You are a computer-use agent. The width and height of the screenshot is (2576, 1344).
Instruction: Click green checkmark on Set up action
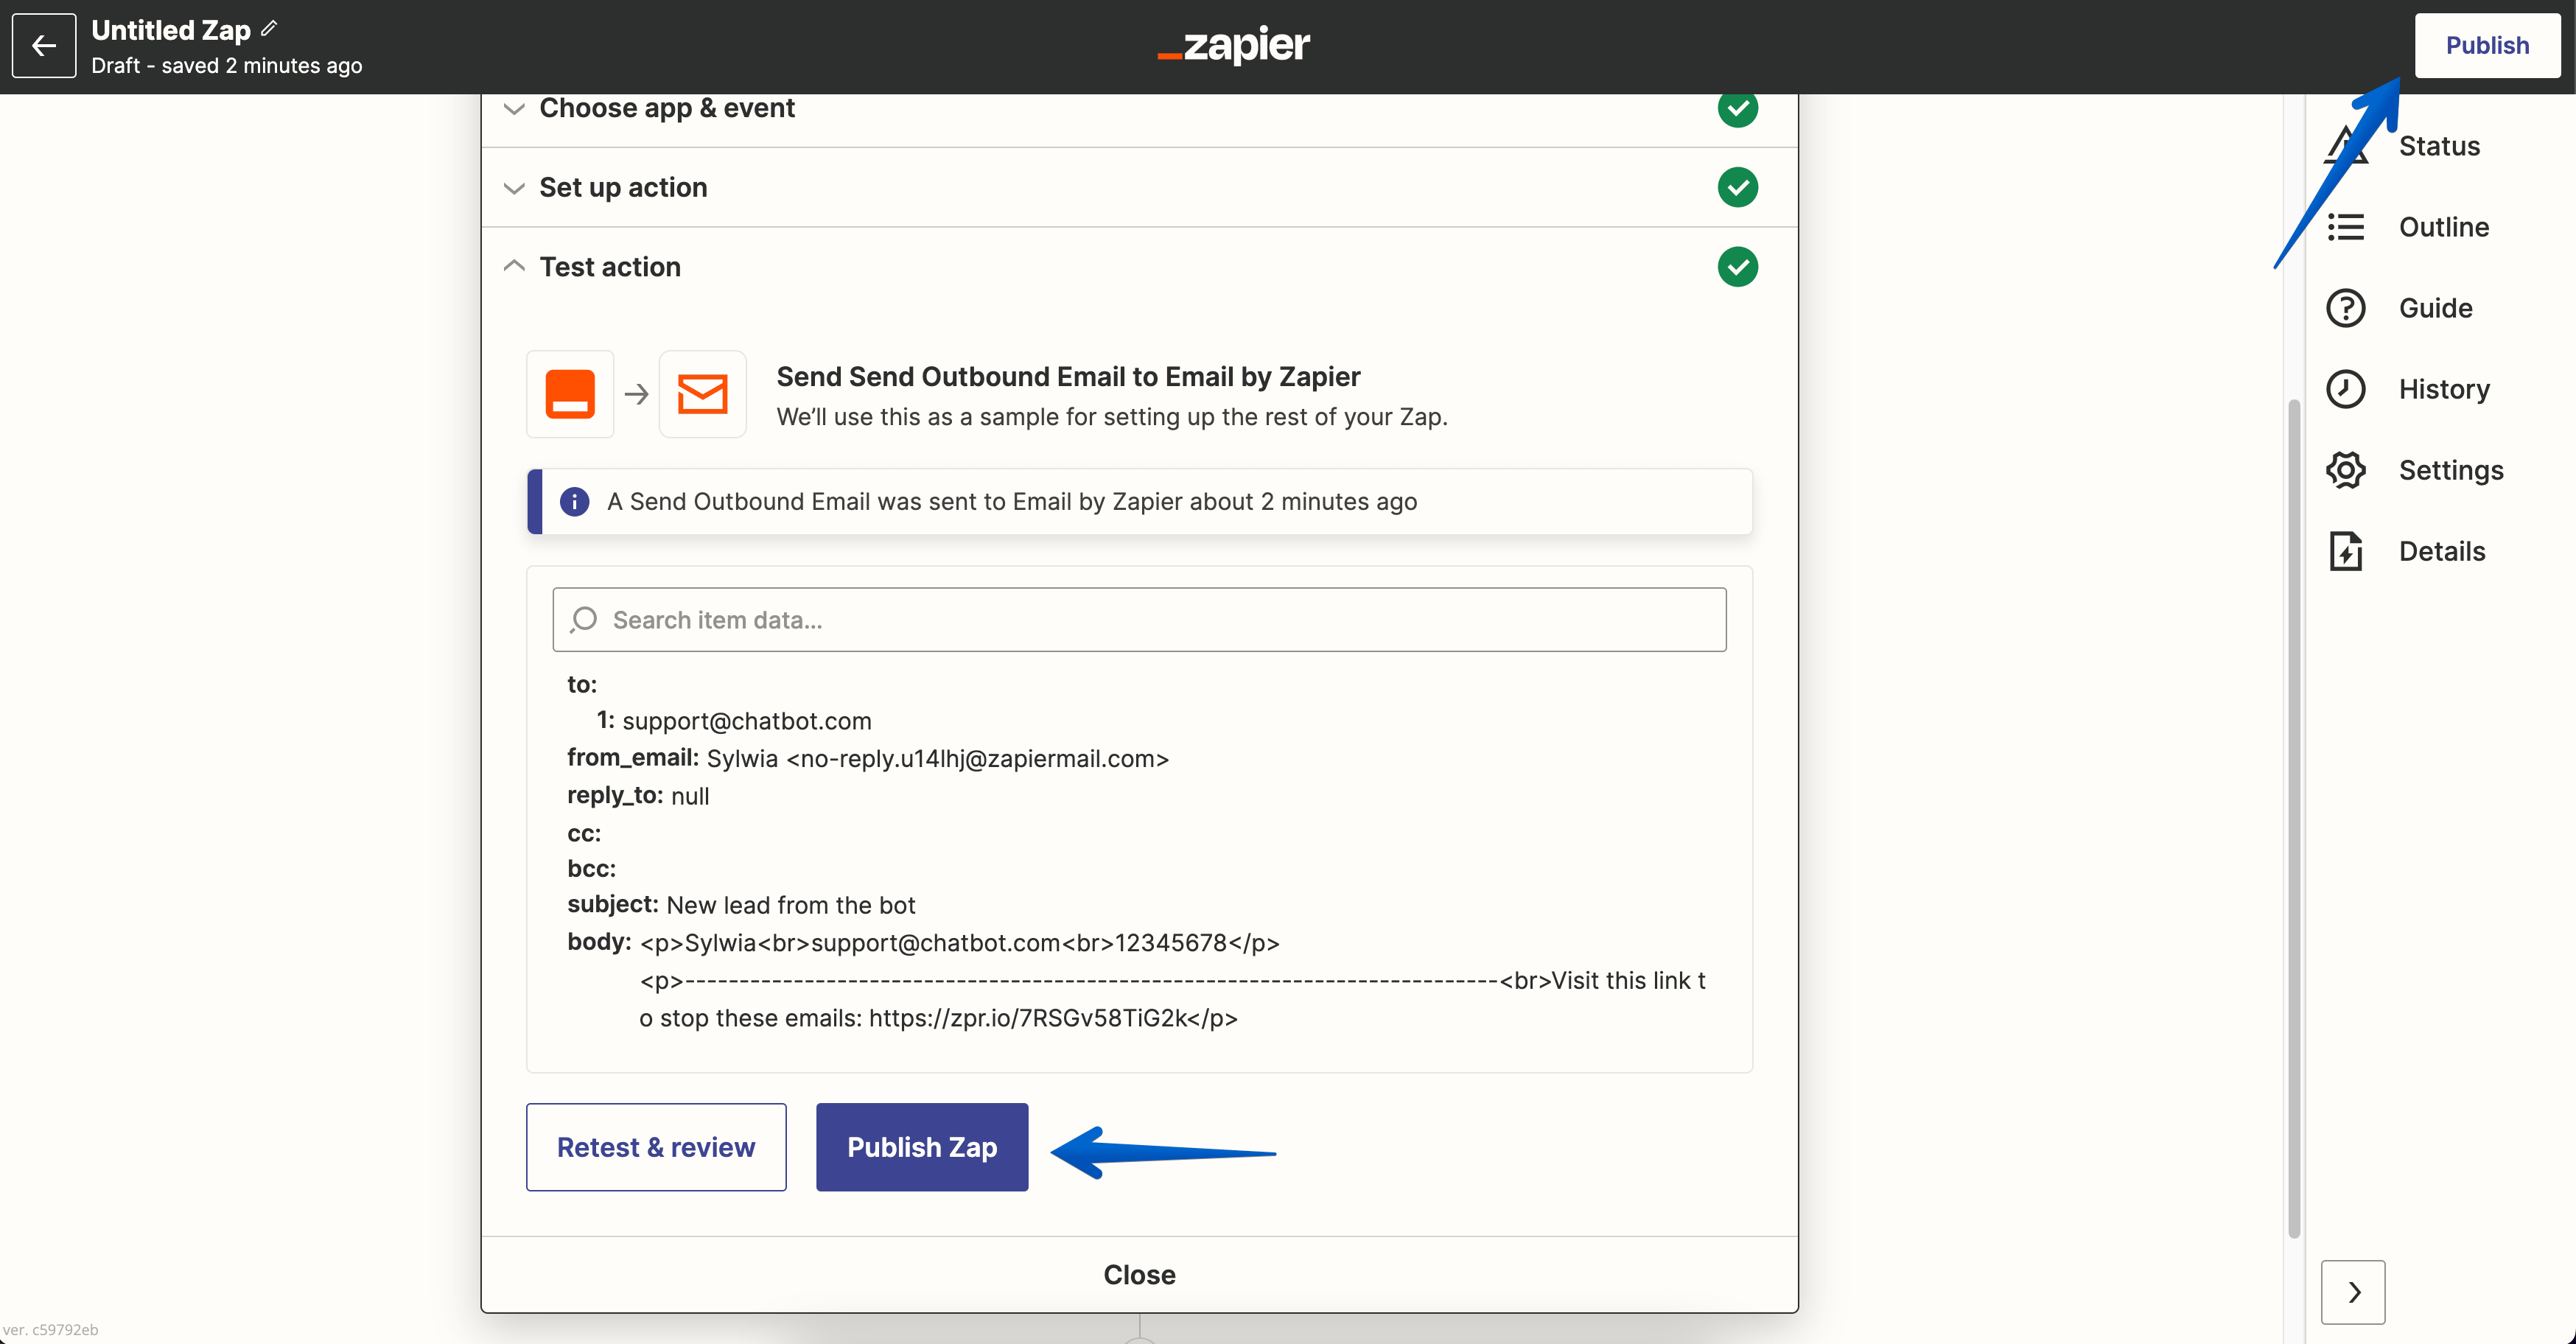coord(1737,187)
